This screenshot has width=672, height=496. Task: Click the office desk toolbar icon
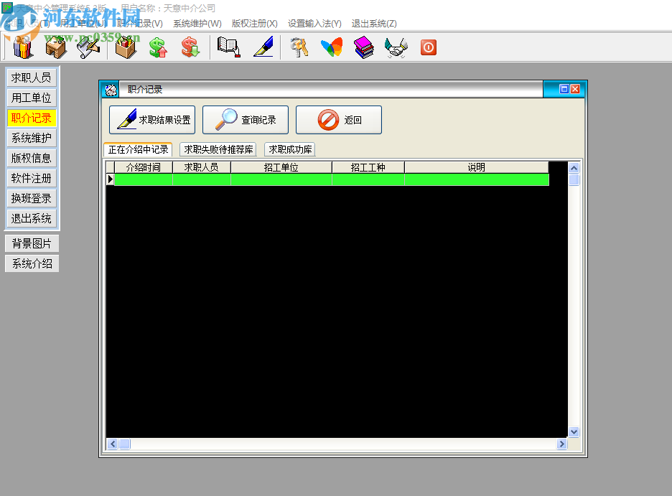[x=56, y=47]
